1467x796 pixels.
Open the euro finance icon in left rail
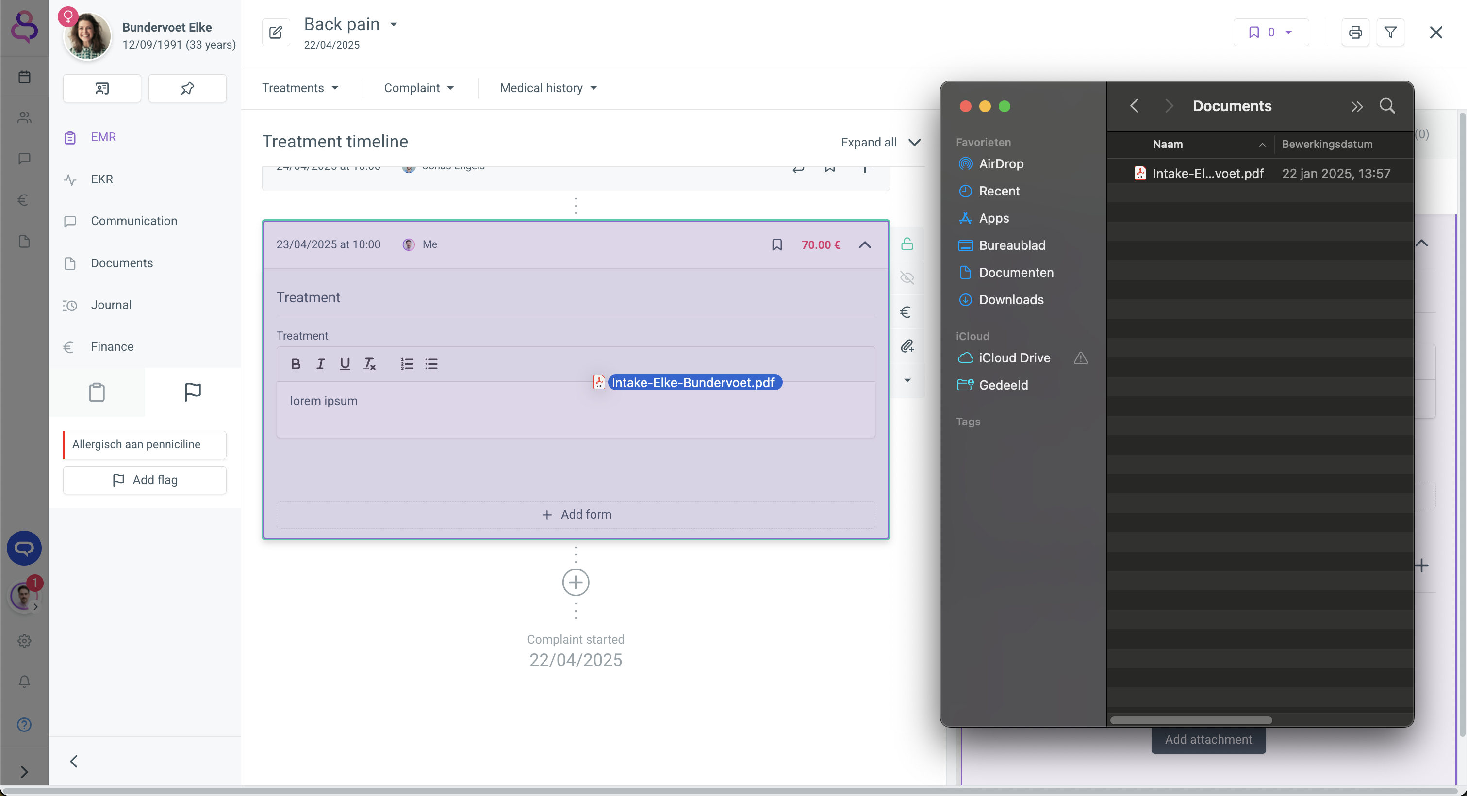point(24,200)
